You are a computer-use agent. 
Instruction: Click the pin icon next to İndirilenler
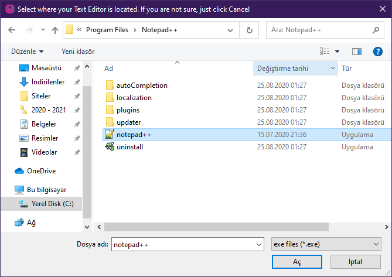click(77, 82)
